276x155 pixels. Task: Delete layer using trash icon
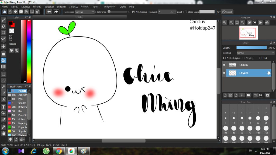[x=267, y=95]
